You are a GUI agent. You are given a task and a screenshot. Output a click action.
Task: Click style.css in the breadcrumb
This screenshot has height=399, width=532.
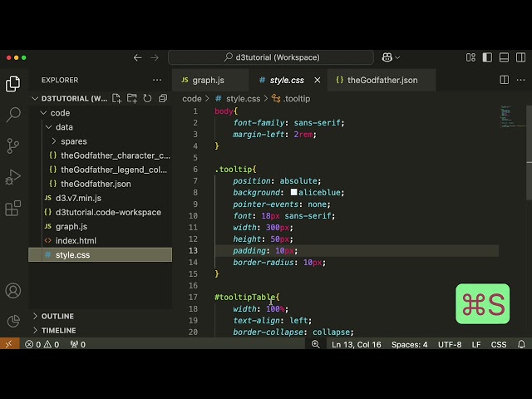click(243, 99)
